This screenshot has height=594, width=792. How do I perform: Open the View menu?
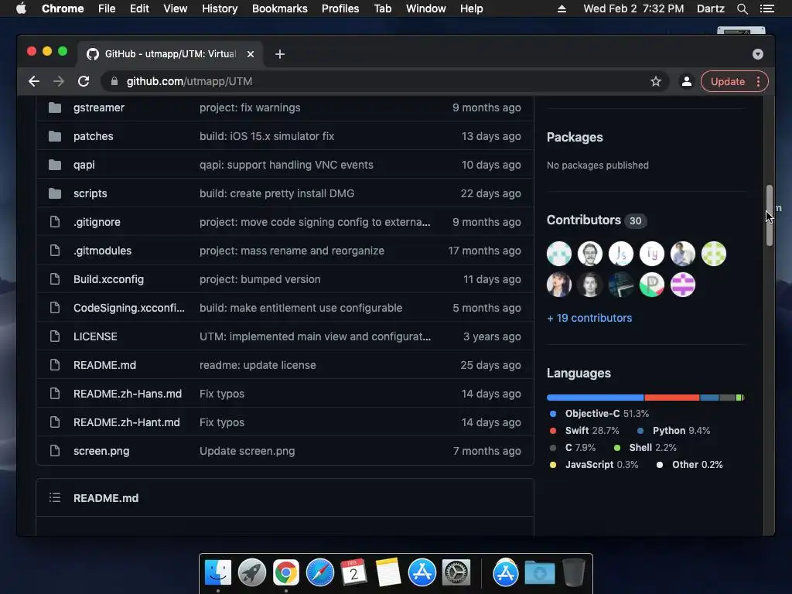pos(176,9)
